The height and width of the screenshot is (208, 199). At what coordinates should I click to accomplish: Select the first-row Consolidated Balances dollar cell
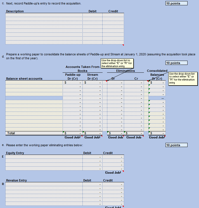point(157,82)
